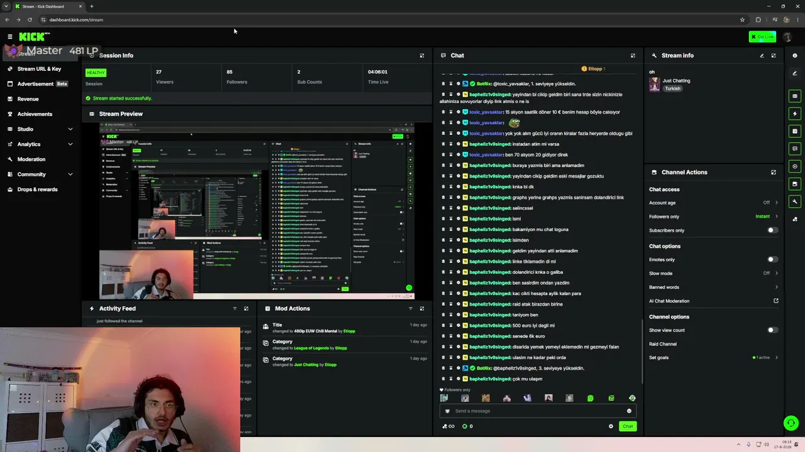Pop out the Mod Actions panel

[422, 308]
